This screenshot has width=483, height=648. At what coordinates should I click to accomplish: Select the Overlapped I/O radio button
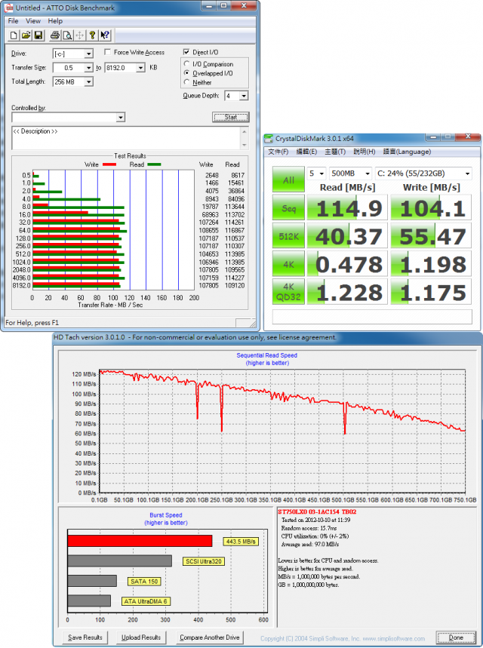pyautogui.click(x=186, y=73)
